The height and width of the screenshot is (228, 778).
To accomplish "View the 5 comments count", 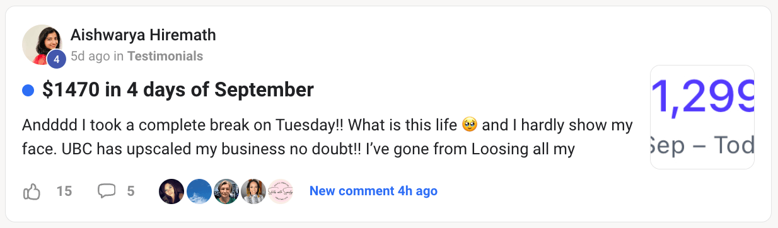I will point(131,191).
